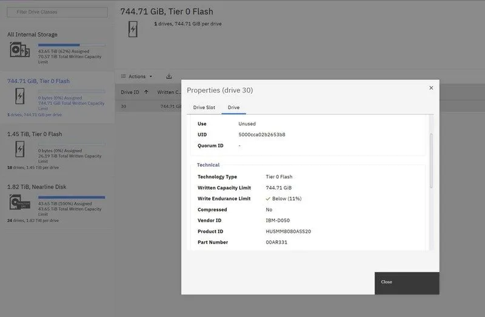Screen dimensions: 485x317
Task: Click the Close button in Properties dialog
Action: [407, 283]
